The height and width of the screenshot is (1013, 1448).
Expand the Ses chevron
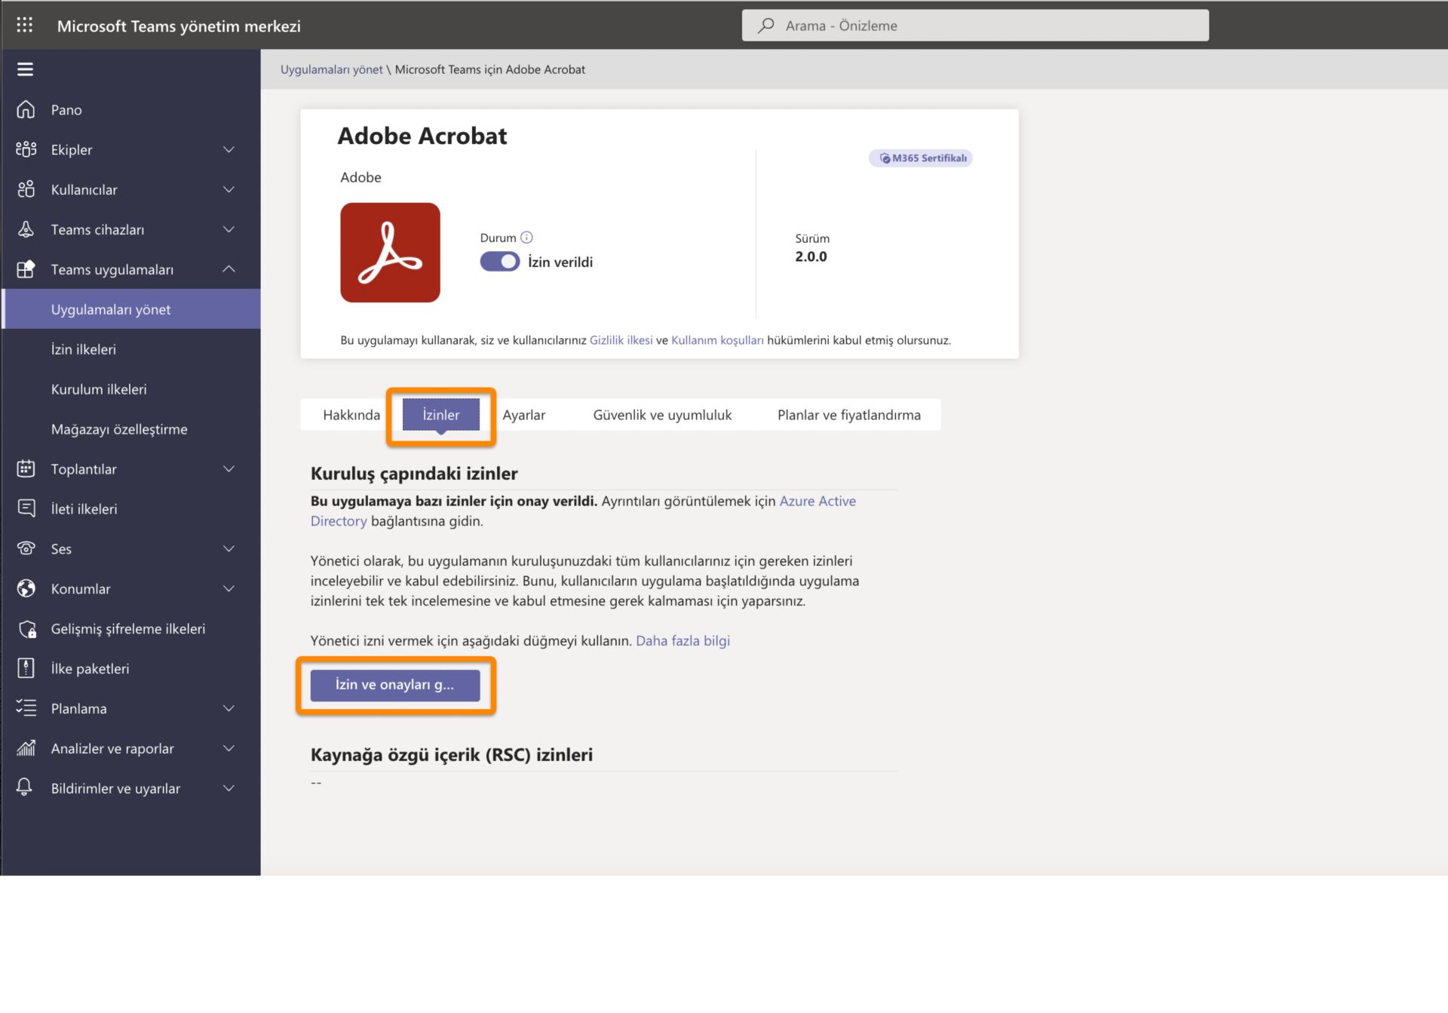(229, 548)
